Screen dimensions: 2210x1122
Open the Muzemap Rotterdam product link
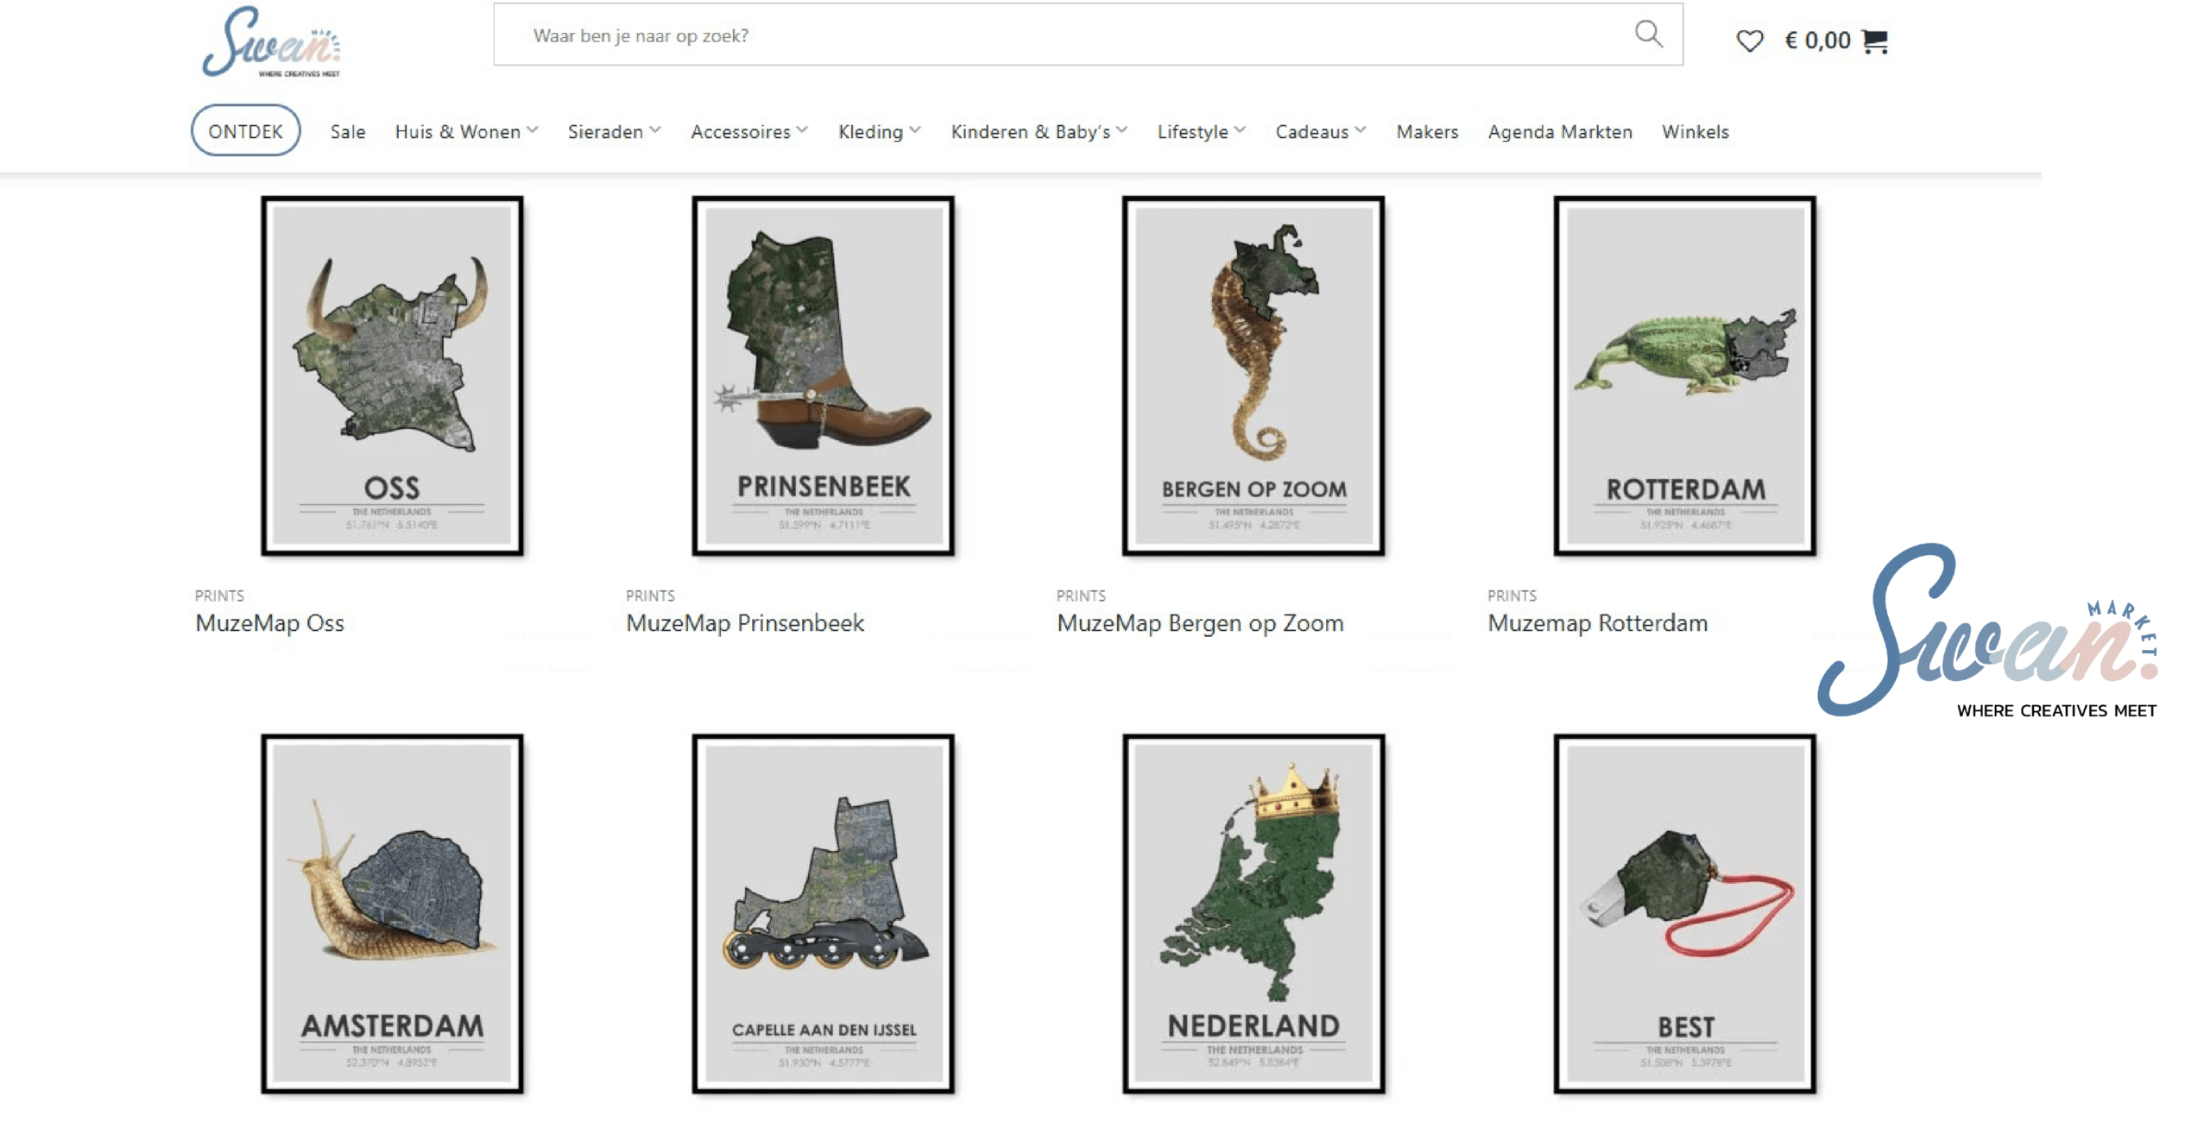click(1596, 623)
